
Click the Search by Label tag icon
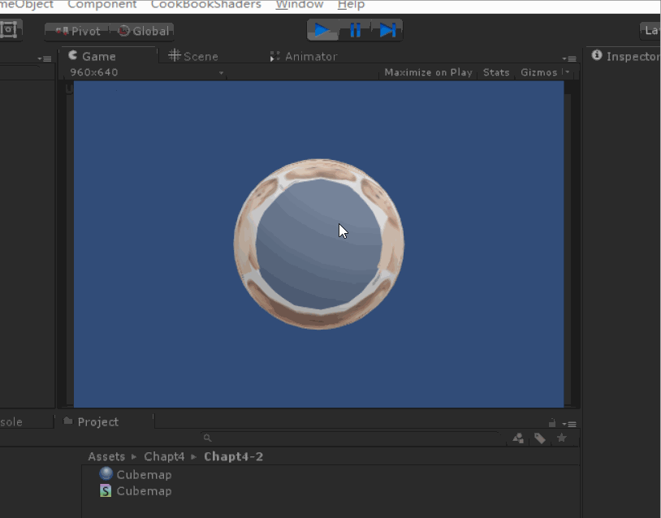coord(540,438)
